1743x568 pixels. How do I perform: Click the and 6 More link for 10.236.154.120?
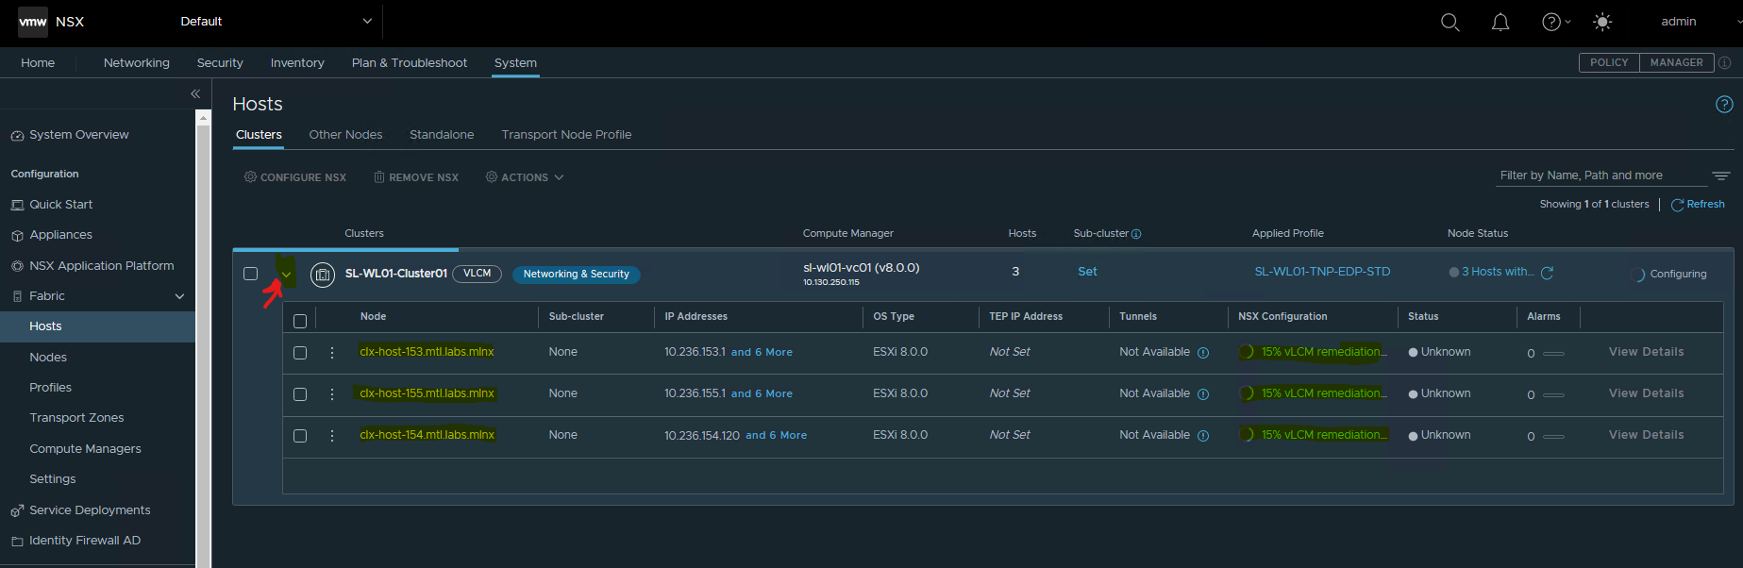click(776, 436)
